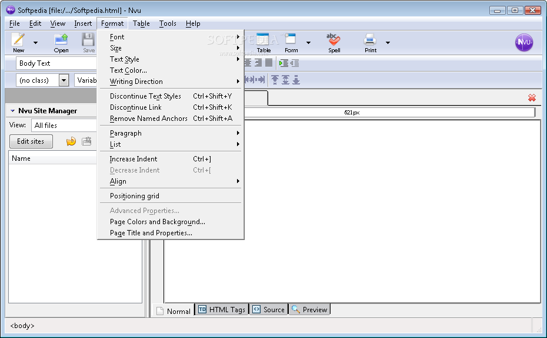Switch to the Normal view tab
547x338 pixels.
[174, 311]
